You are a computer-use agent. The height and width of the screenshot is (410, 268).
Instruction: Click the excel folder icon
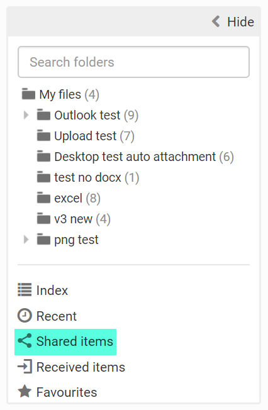point(43,197)
